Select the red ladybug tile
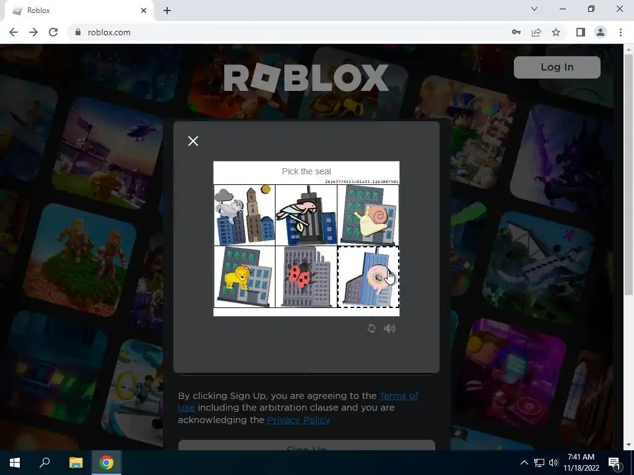 (306, 277)
